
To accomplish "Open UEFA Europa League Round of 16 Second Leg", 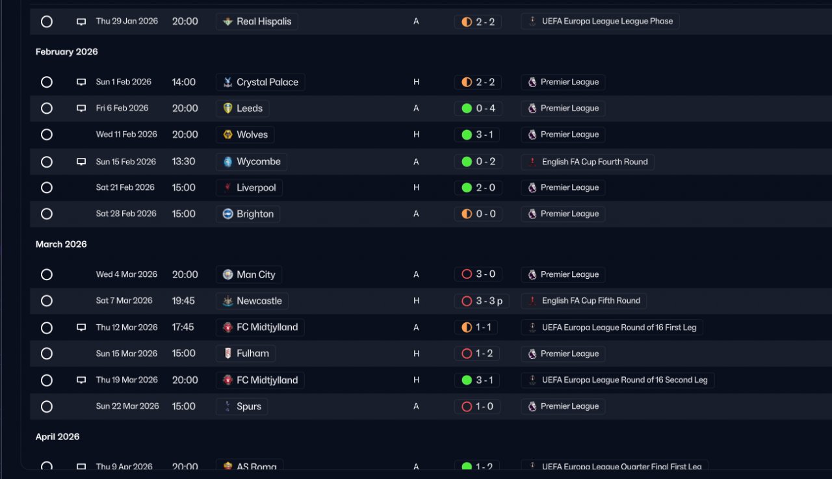I will 617,380.
